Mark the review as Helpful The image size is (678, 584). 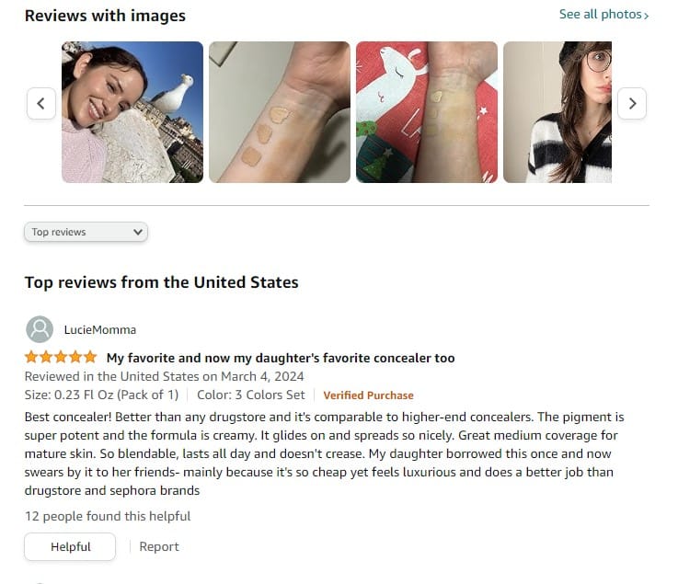tap(70, 547)
